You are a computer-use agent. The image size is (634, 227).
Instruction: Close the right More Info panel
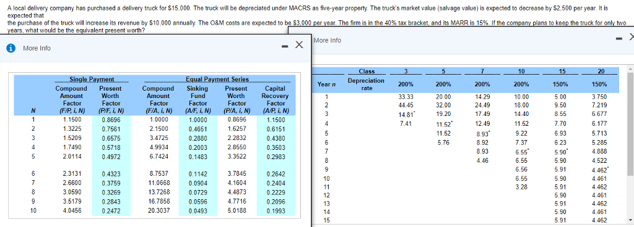[x=632, y=38]
